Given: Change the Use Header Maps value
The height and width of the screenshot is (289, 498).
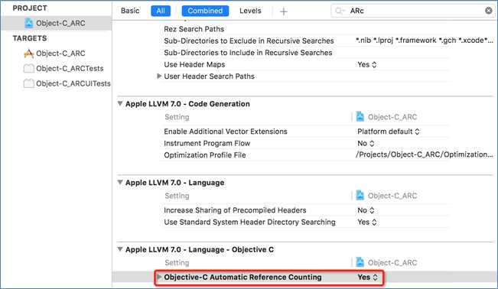Looking at the screenshot, I should 367,64.
